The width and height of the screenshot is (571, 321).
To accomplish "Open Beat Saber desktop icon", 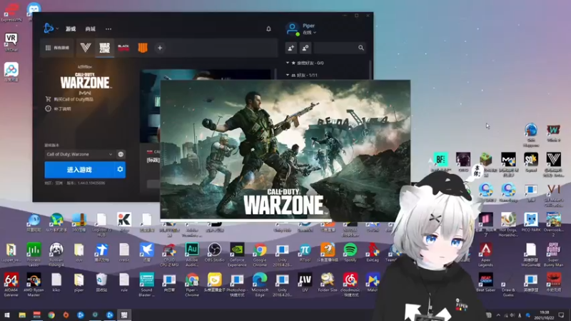I will pos(485,282).
